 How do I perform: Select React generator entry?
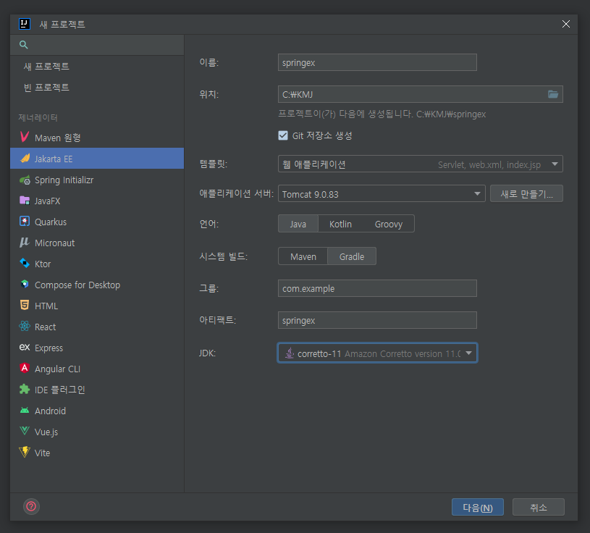pos(97,327)
